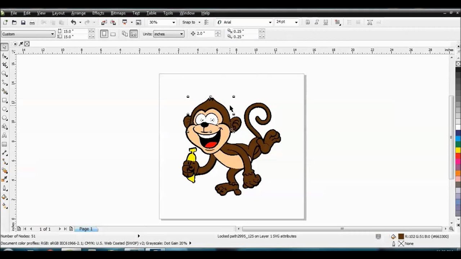Screen dimensions: 461x259
Task: Select the Text tool
Action: click(x=4, y=135)
